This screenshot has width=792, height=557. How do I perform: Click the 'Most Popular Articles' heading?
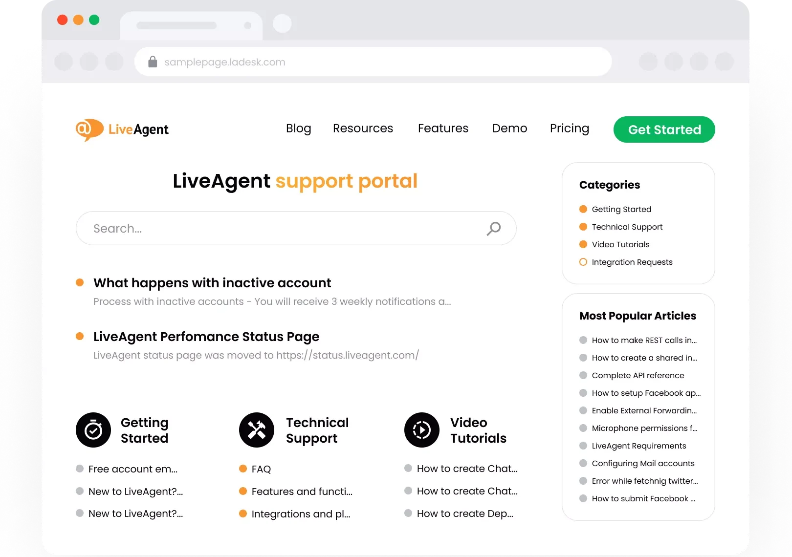(638, 316)
